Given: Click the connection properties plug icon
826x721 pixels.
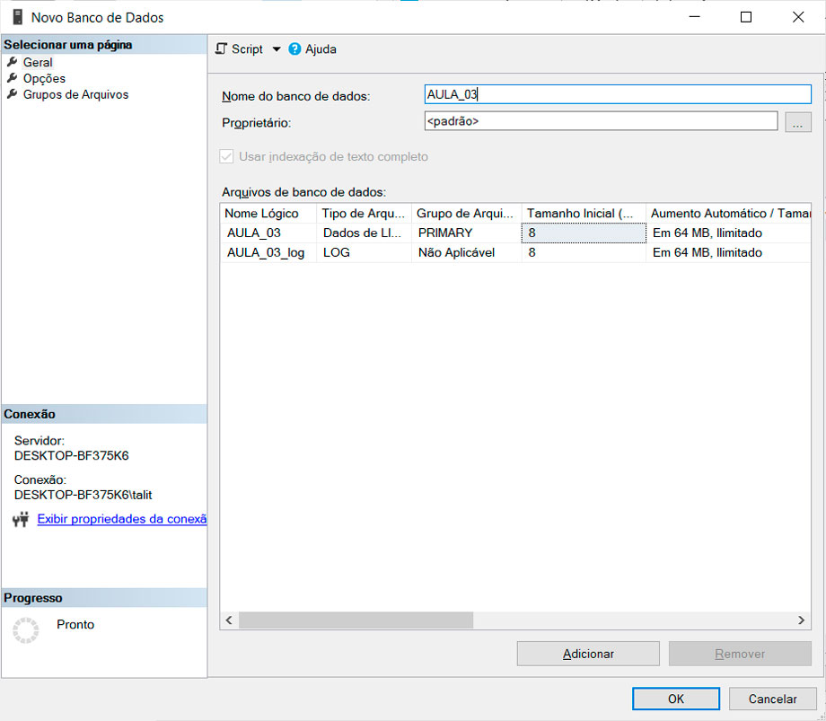Looking at the screenshot, I should 21,519.
